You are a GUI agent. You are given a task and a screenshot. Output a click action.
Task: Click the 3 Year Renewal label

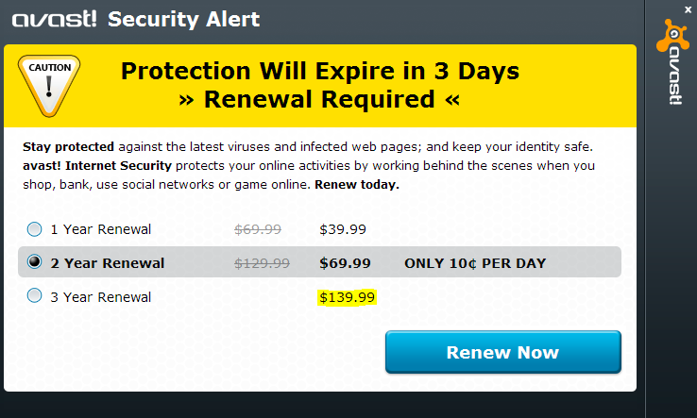(100, 297)
